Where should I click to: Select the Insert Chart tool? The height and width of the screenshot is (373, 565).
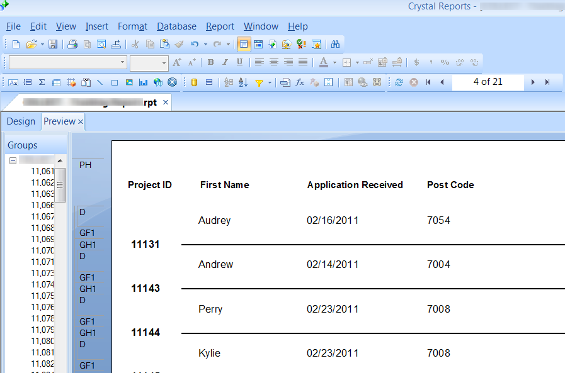[x=144, y=82]
